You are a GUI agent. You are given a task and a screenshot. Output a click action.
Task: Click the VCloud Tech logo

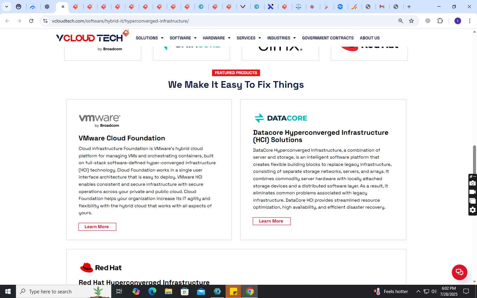click(92, 36)
